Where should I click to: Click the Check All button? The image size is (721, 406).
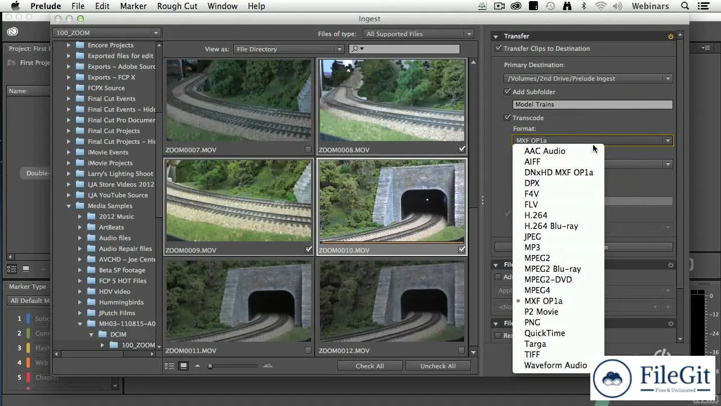370,366
